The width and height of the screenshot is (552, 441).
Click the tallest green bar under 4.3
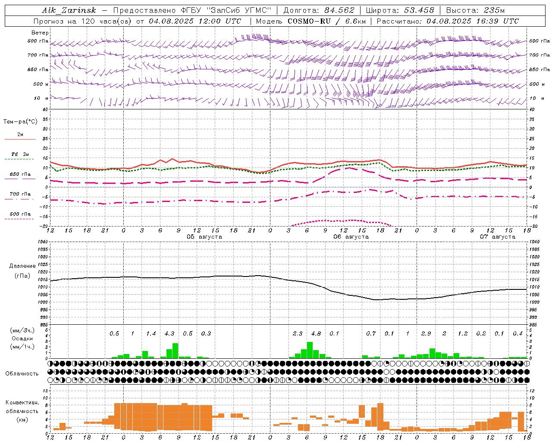(x=176, y=351)
